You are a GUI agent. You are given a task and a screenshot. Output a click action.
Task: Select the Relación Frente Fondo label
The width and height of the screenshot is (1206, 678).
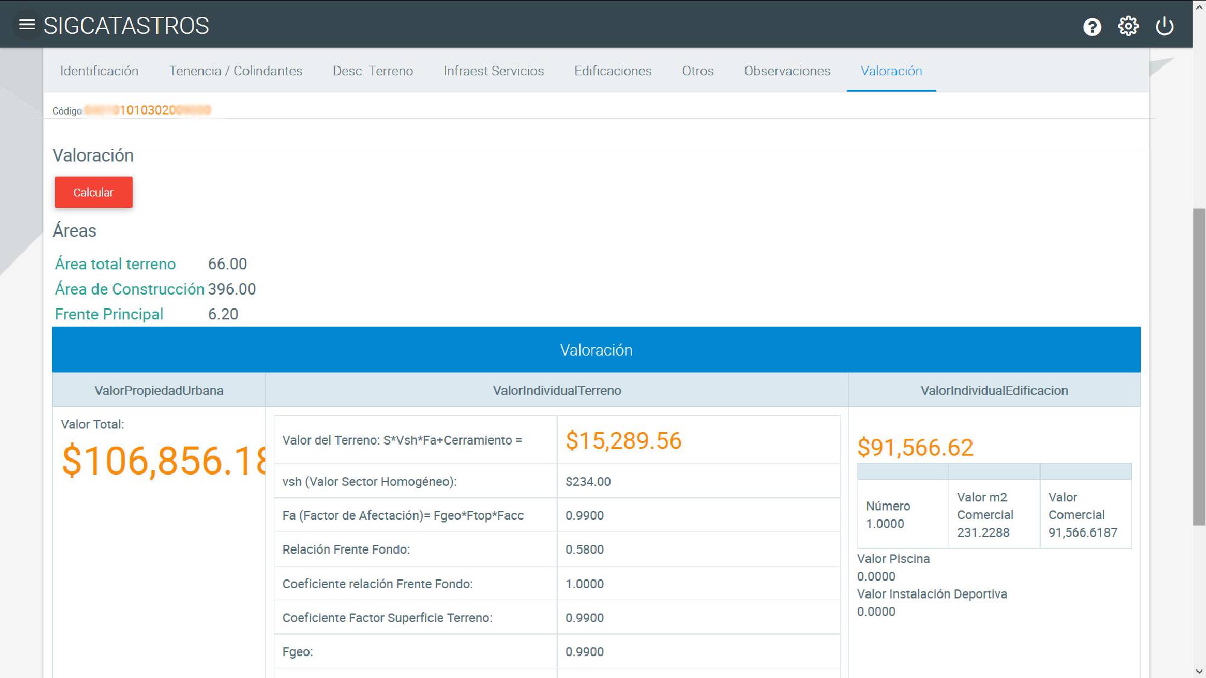point(346,549)
